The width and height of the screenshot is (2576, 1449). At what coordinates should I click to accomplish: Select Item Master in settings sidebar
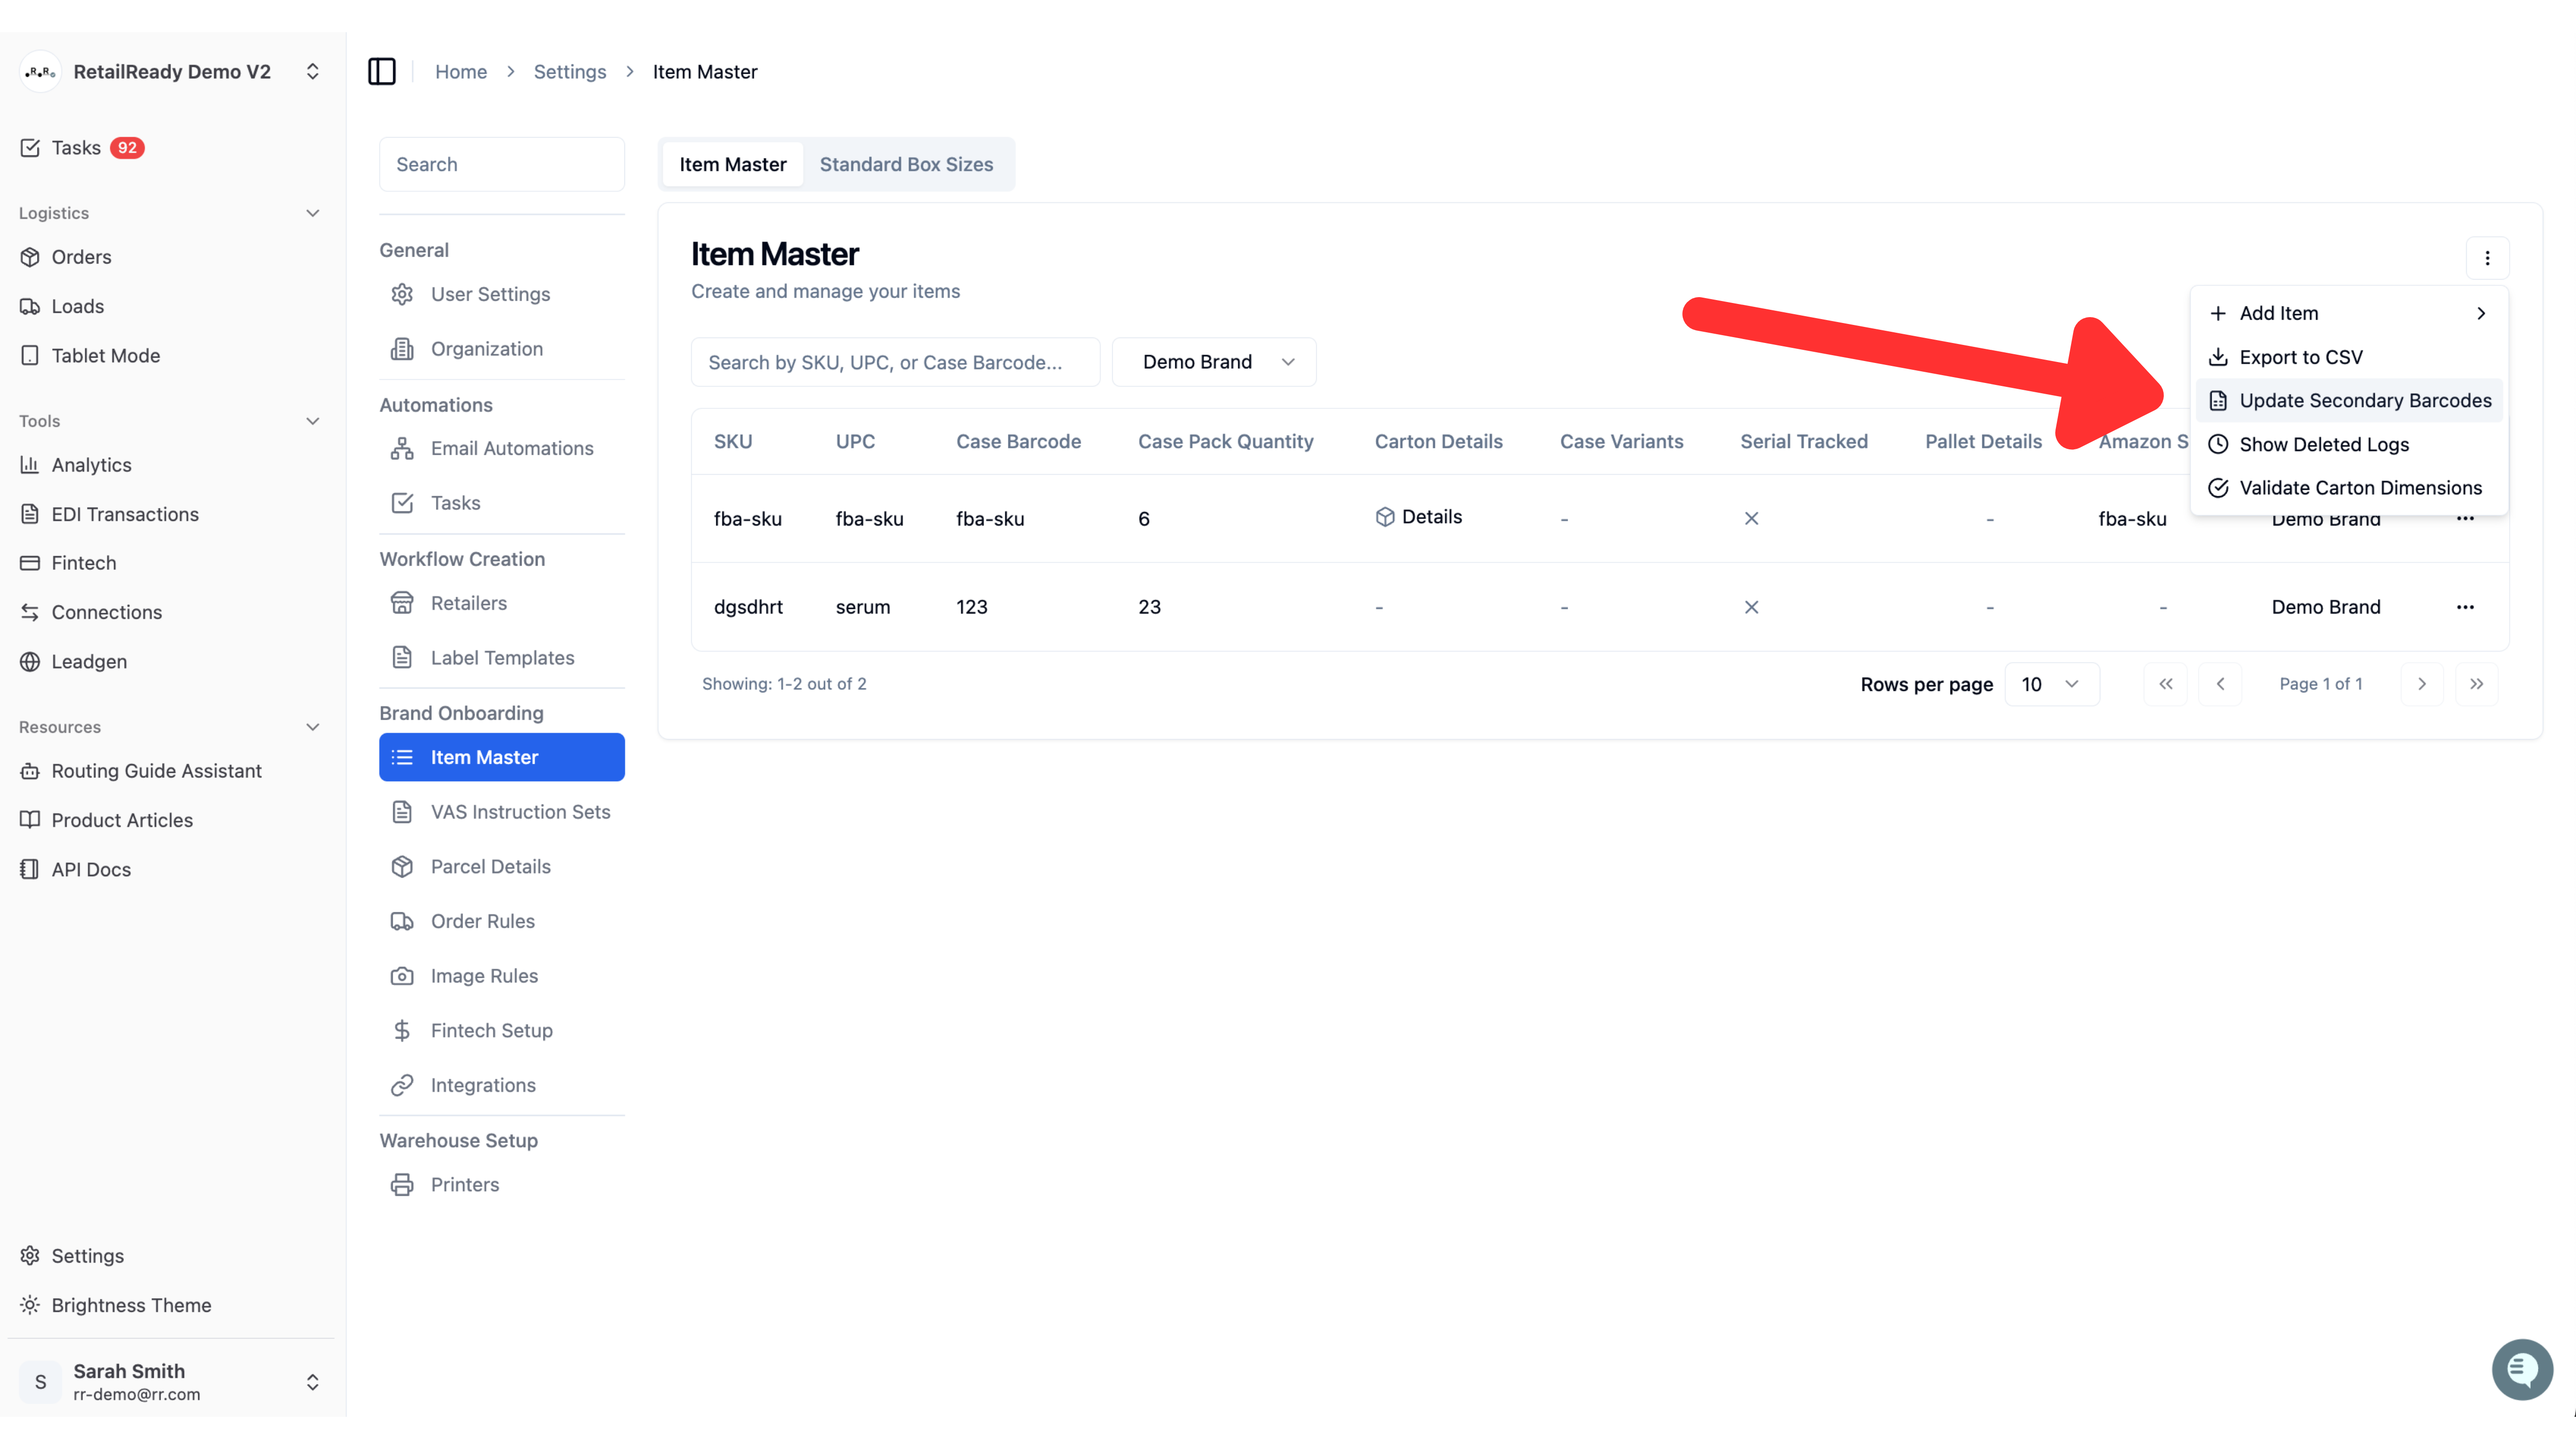[x=502, y=757]
